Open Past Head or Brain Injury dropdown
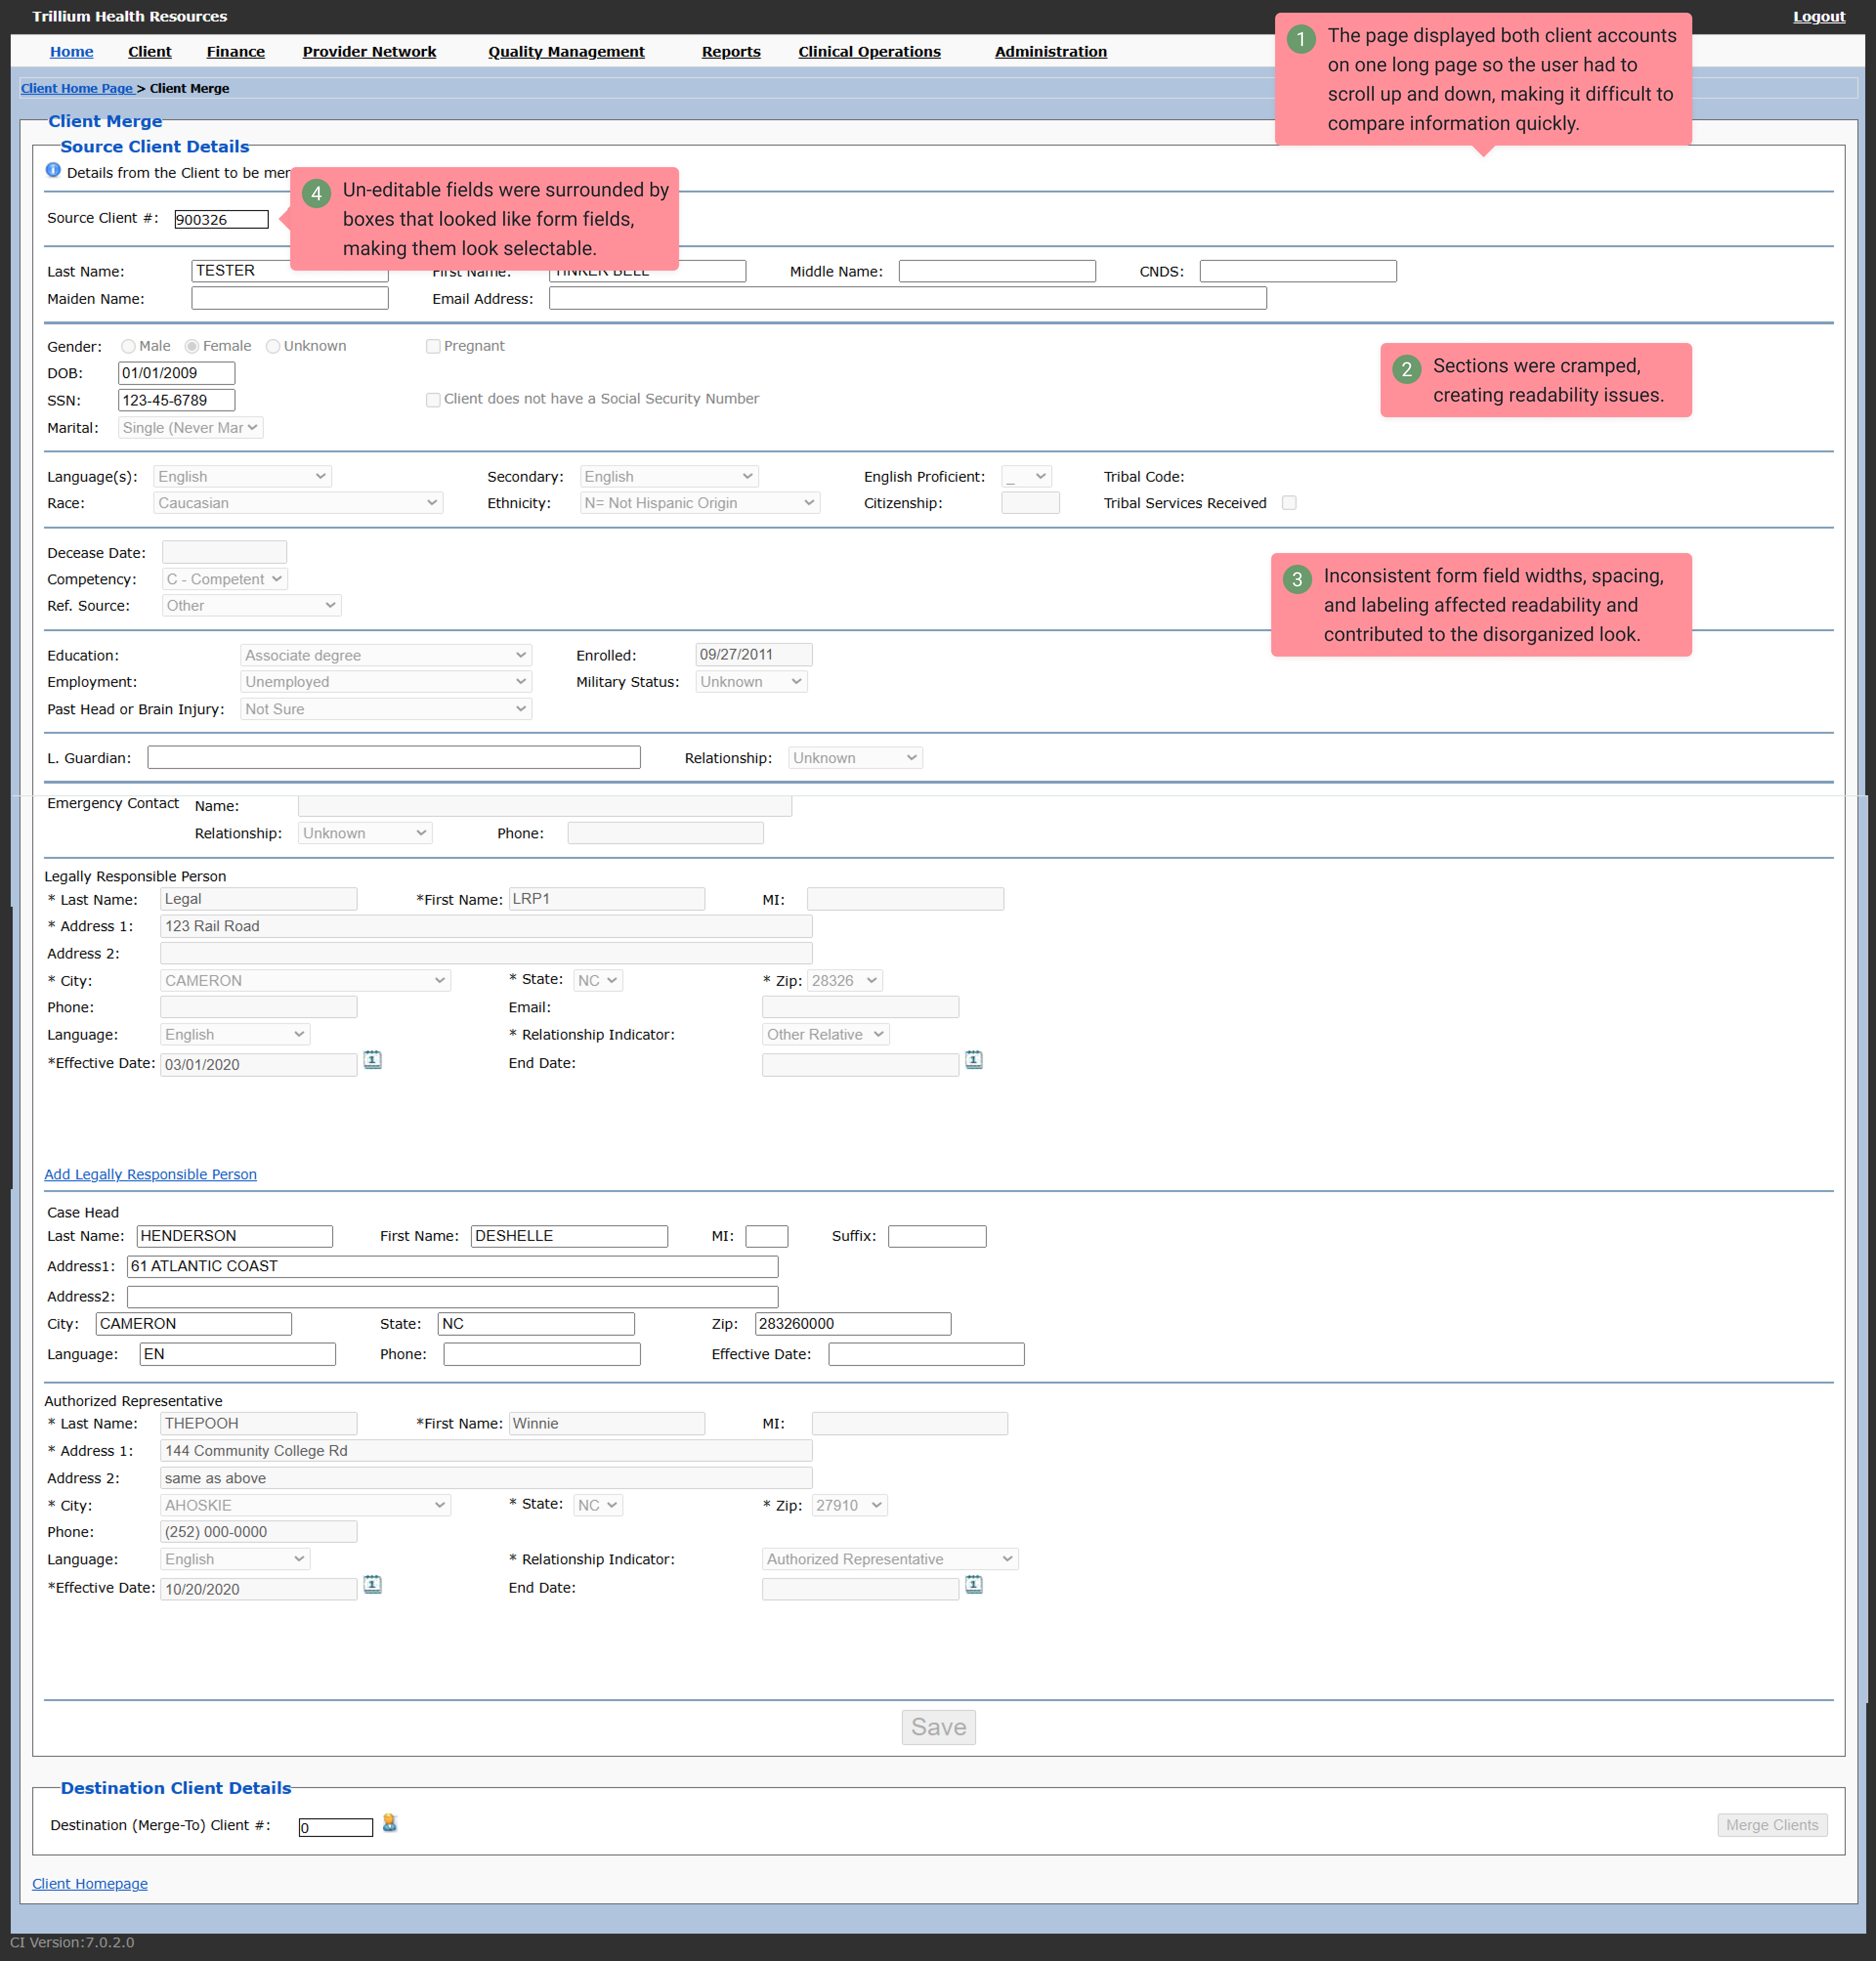This screenshot has width=1876, height=1961. pos(386,709)
